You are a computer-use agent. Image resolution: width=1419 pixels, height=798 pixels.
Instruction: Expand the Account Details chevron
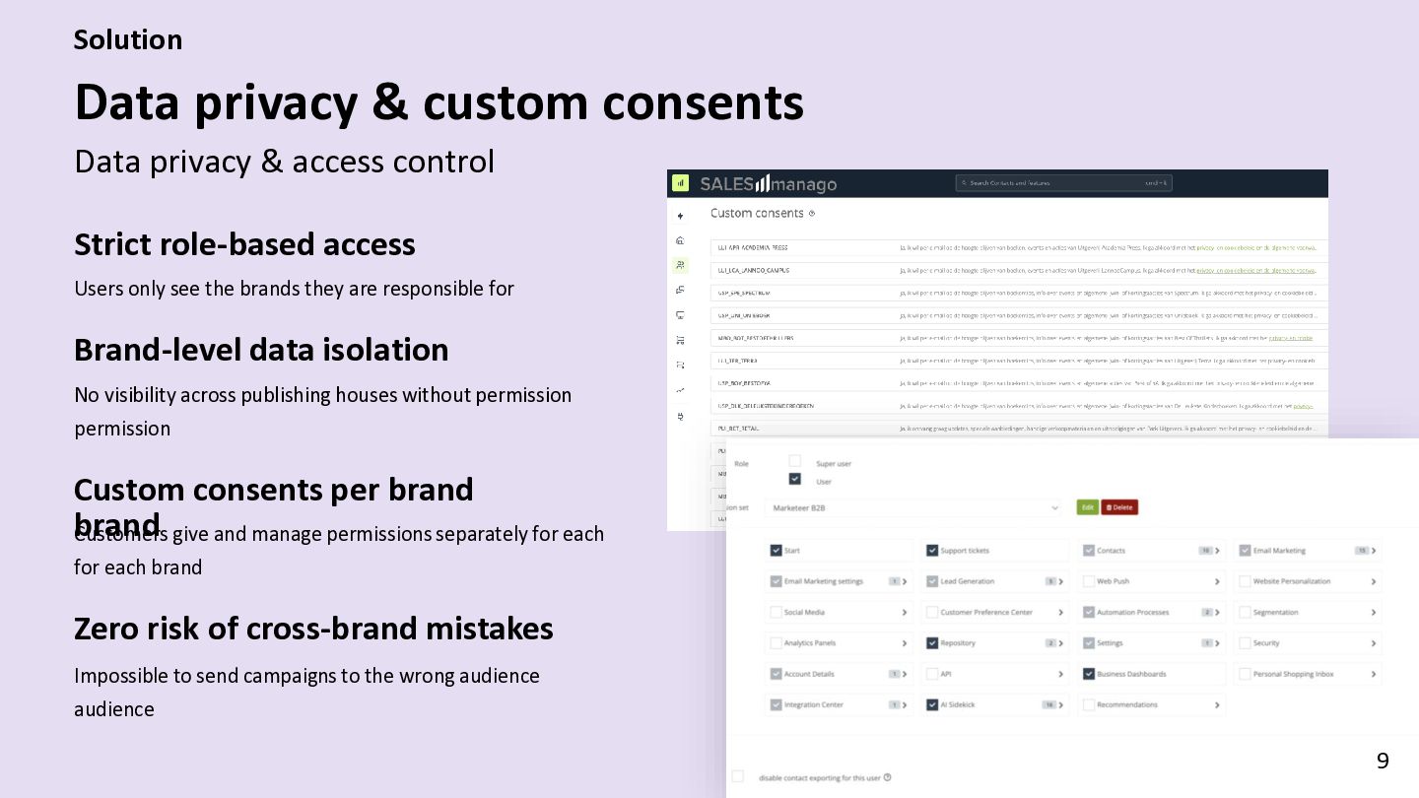pyautogui.click(x=905, y=674)
